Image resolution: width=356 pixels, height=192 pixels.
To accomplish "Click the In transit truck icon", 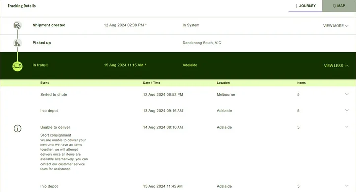I will click(x=17, y=66).
